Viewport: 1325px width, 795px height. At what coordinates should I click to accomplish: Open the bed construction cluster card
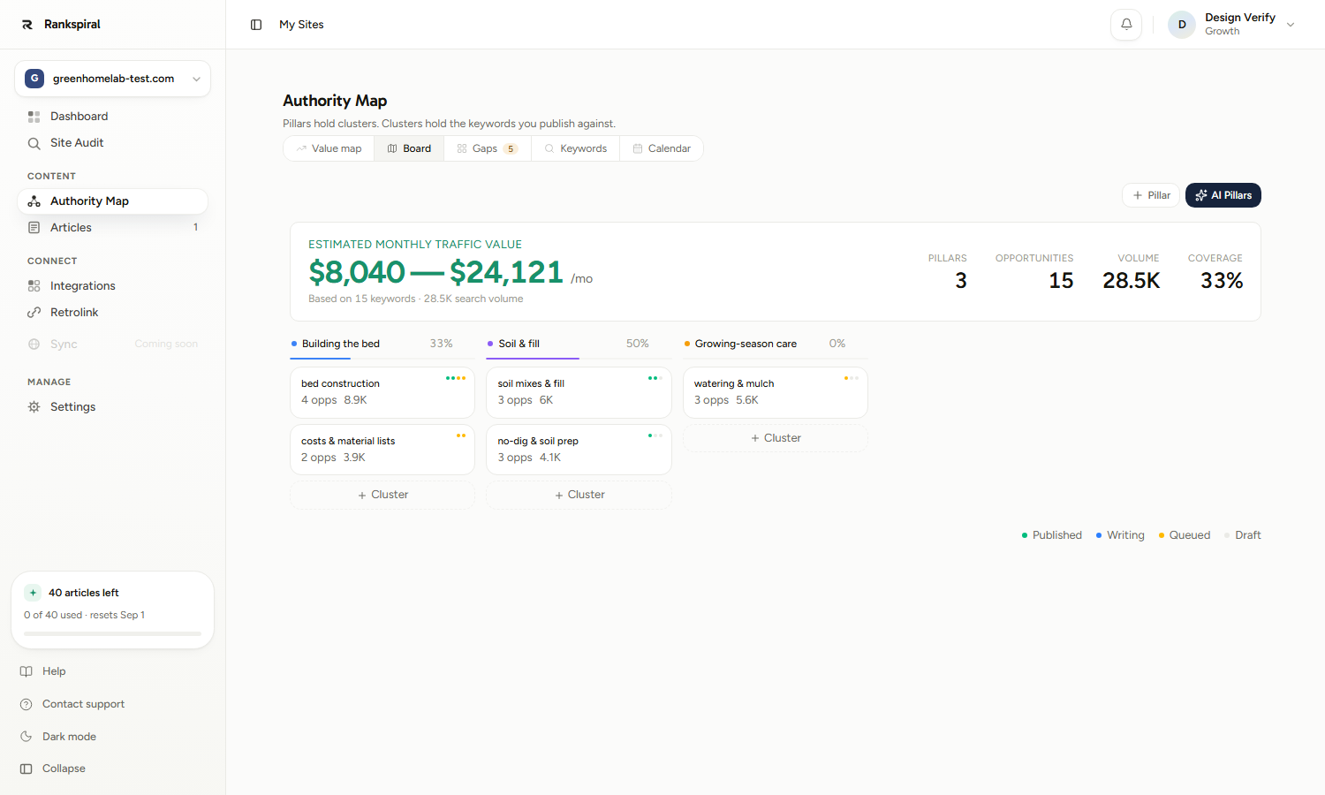point(382,392)
